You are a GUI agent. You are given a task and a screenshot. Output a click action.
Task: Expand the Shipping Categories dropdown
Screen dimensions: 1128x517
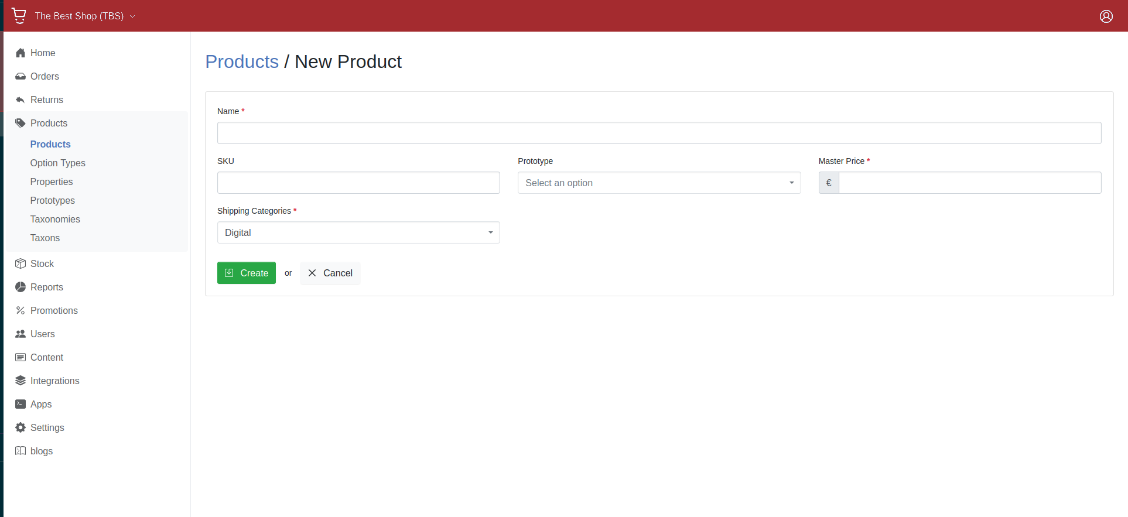[x=358, y=233]
